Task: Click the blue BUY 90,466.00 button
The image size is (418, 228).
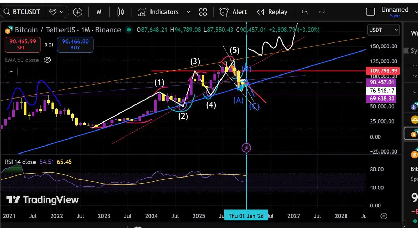Action: (x=76, y=44)
